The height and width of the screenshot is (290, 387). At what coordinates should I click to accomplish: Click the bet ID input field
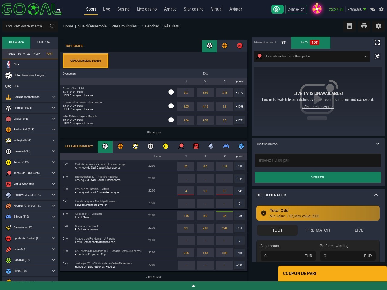pos(318,160)
